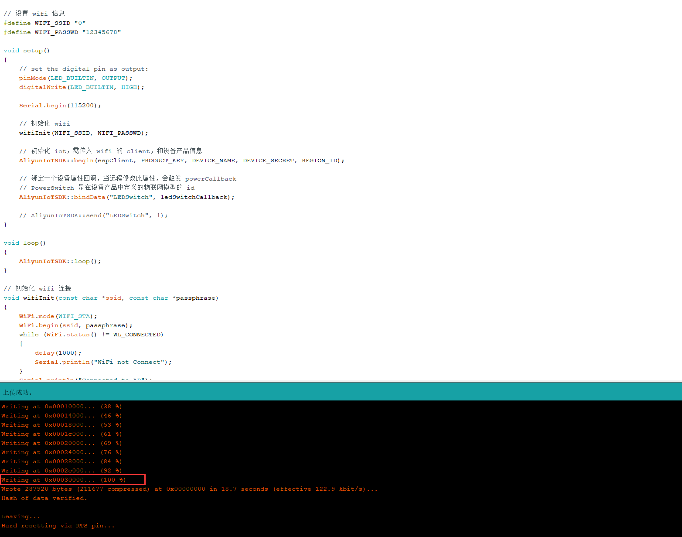Click the AliyunIoTSDK::begin line
The image size is (682, 537).
182,161
